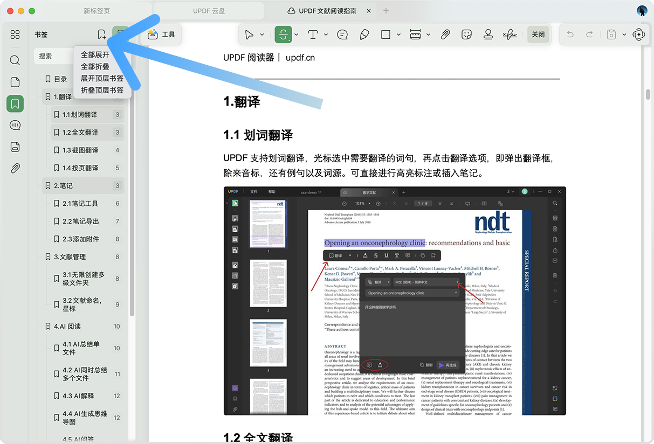Viewport: 654px width, 444px height.
Task: Select the pencil drawing tool
Action: pyautogui.click(x=364, y=34)
